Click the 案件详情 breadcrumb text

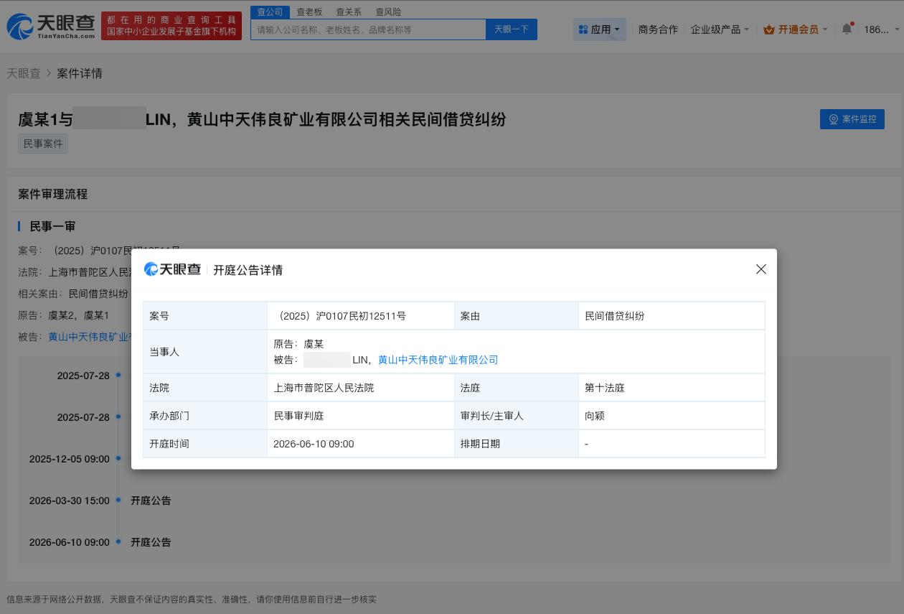tap(80, 73)
